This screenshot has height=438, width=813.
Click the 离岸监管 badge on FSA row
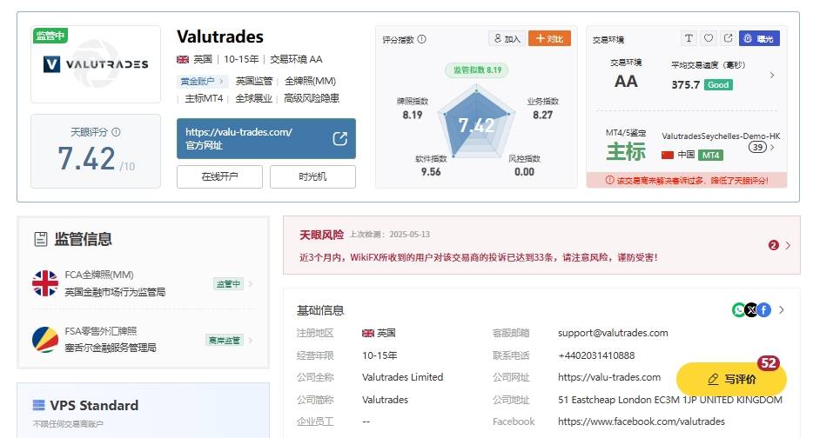tap(225, 340)
